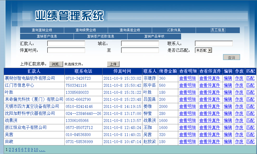This screenshot has height=154, width=257.
Task: Focus the 汇款人 input field
Action: pyautogui.click(x=66, y=44)
